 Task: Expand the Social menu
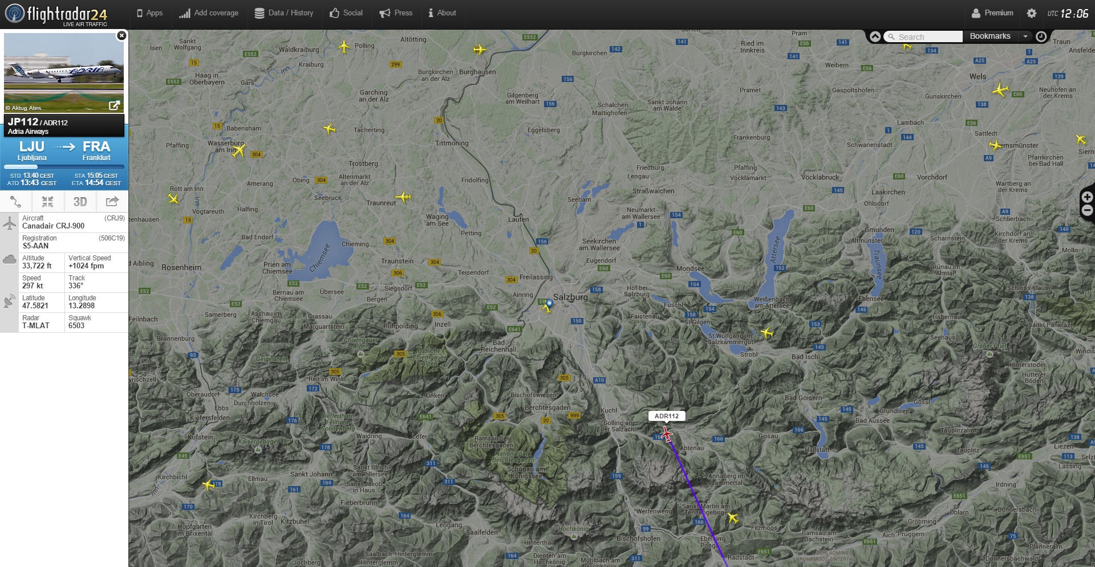click(x=346, y=13)
